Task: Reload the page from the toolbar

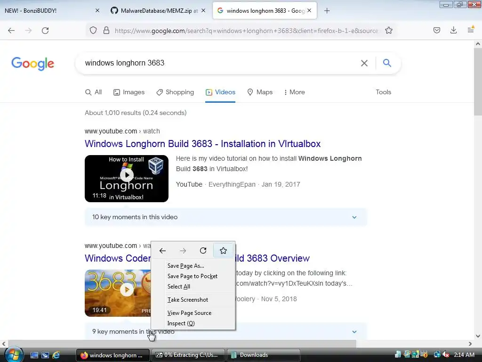Action: [x=45, y=31]
